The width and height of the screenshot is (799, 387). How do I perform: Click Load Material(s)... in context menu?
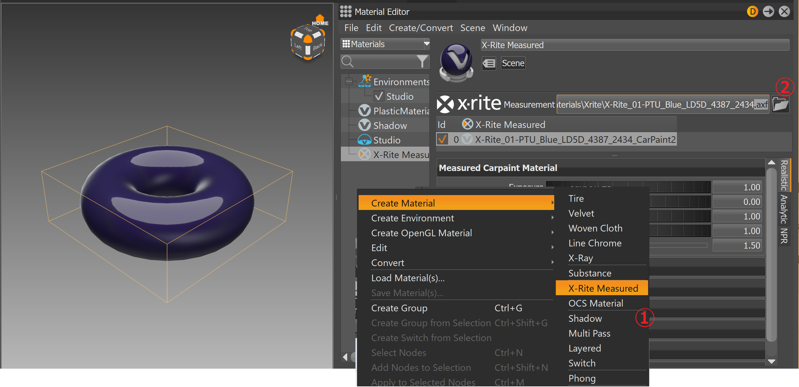coord(407,278)
